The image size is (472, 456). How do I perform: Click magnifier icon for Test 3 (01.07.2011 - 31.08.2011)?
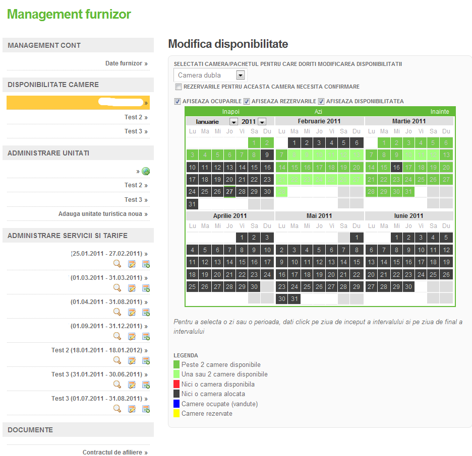click(x=117, y=409)
